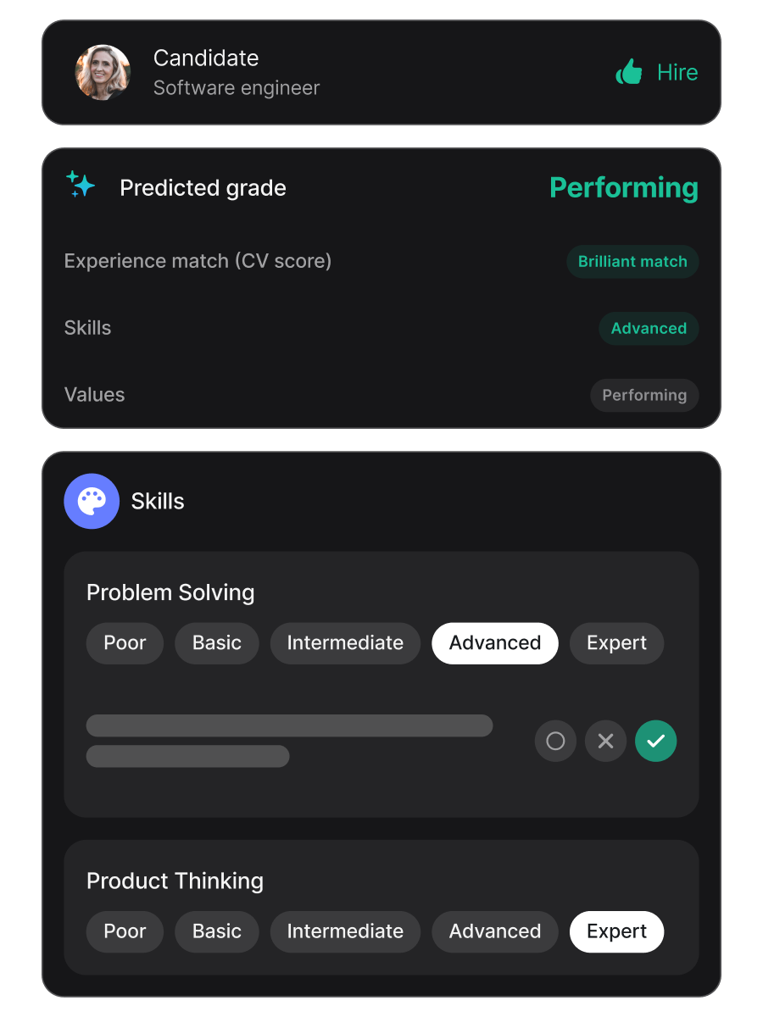Image resolution: width=763 pixels, height=1017 pixels.
Task: Click the green checkmark approve icon
Action: coord(656,741)
